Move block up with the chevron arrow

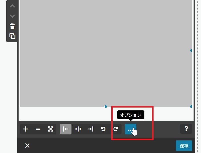pyautogui.click(x=12, y=6)
